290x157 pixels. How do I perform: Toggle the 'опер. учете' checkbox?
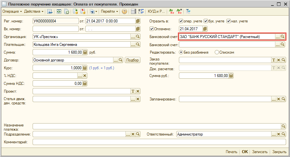tap(181, 21)
